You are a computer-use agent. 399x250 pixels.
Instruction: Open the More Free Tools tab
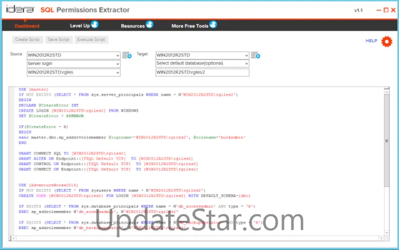pos(190,26)
